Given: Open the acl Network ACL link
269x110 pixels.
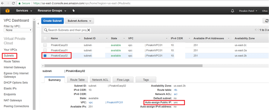Looking at the screenshot, I should click(x=175, y=94).
